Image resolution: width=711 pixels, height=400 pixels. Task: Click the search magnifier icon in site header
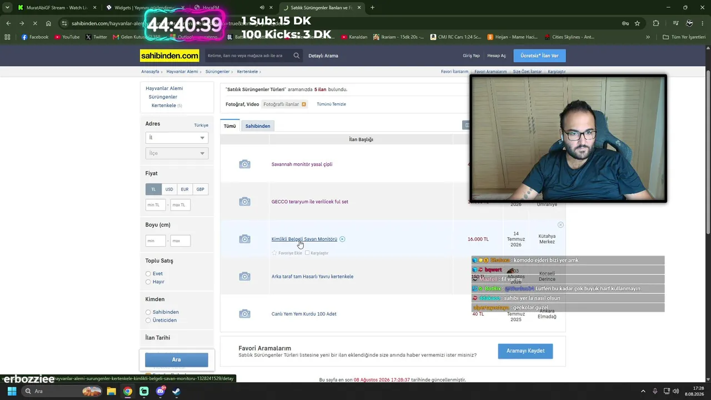(297, 56)
